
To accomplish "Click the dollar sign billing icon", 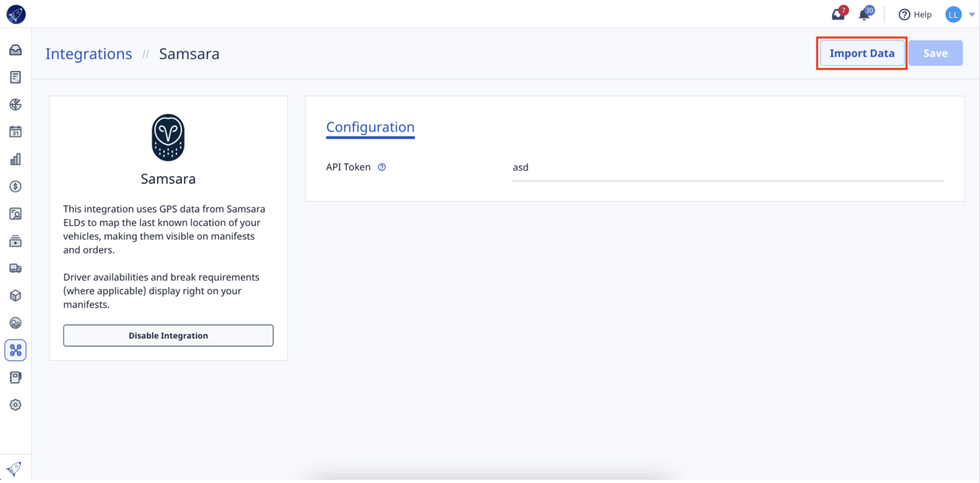I will [x=15, y=186].
